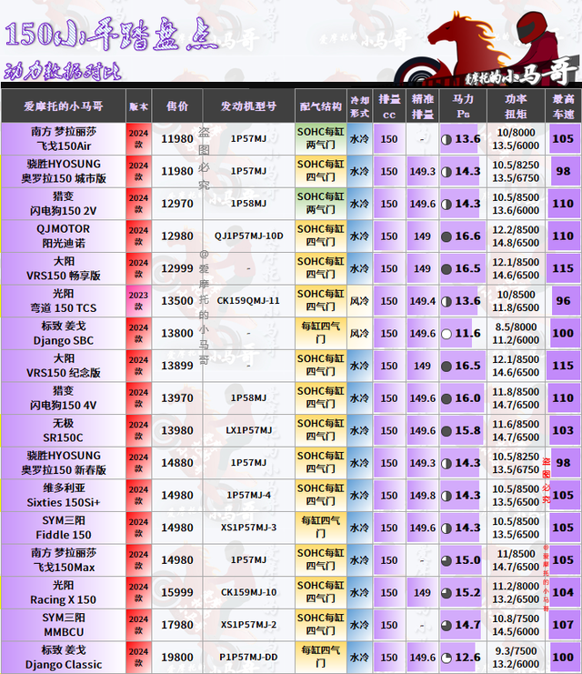Click the top speed 96 cell
This screenshot has height=674, width=582.
click(563, 301)
